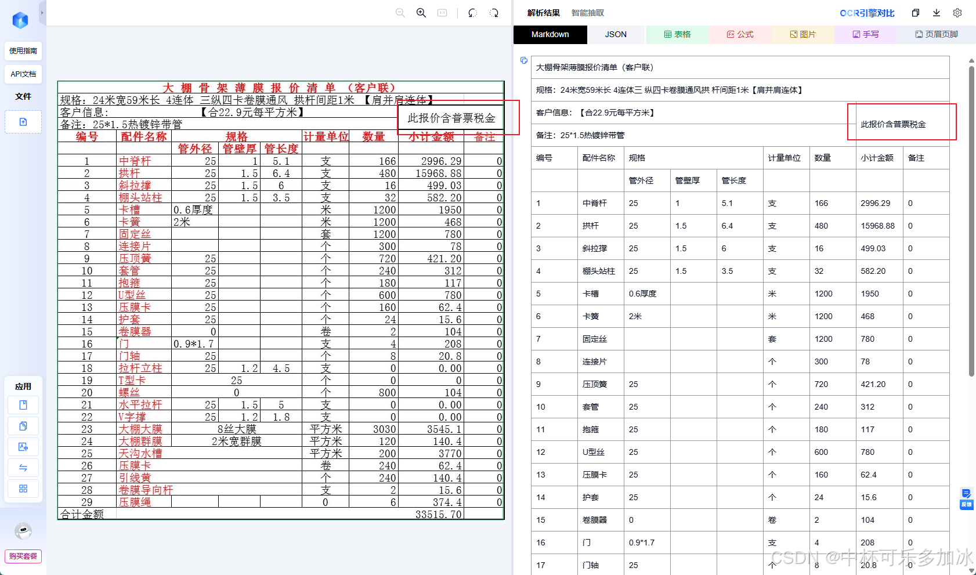Open the robot assistant avatar
This screenshot has width=976, height=575.
click(x=23, y=530)
